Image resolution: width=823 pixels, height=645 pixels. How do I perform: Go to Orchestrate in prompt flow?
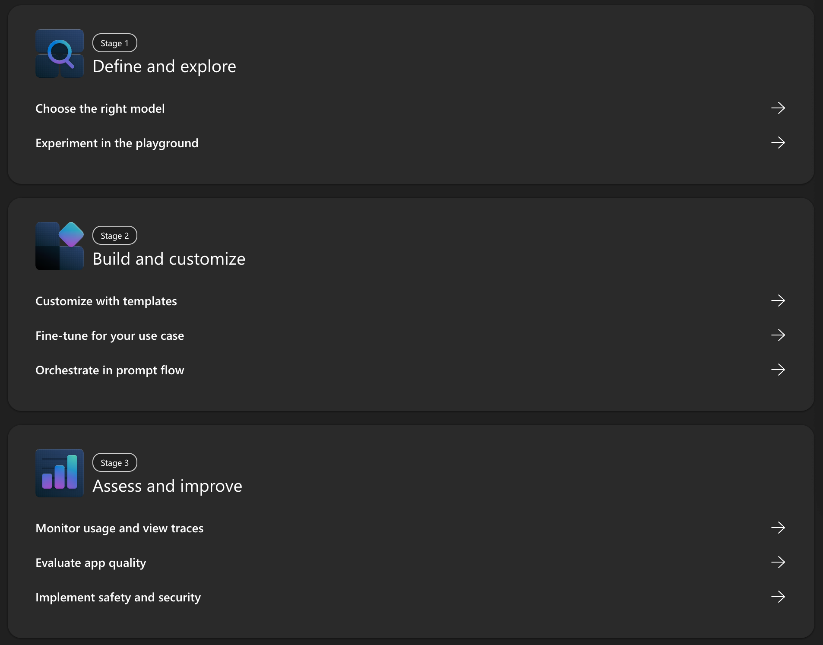pyautogui.click(x=110, y=370)
